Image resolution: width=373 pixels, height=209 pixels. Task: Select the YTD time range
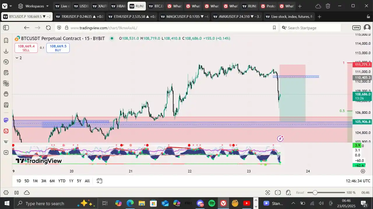click(x=62, y=181)
